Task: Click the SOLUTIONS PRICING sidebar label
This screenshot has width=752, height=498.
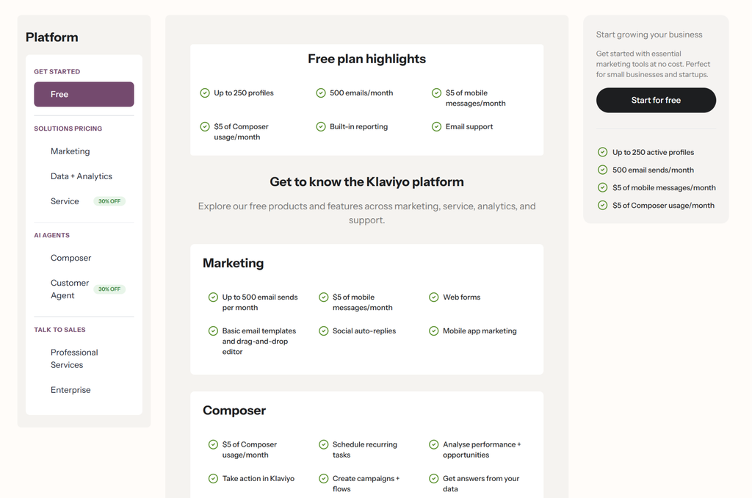Action: tap(68, 129)
